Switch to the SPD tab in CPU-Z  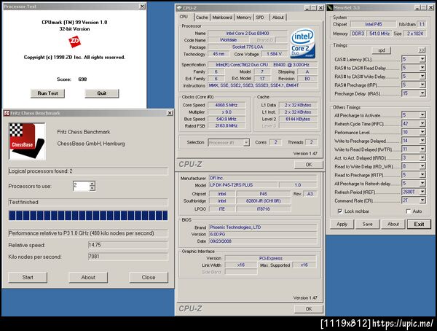(x=260, y=17)
